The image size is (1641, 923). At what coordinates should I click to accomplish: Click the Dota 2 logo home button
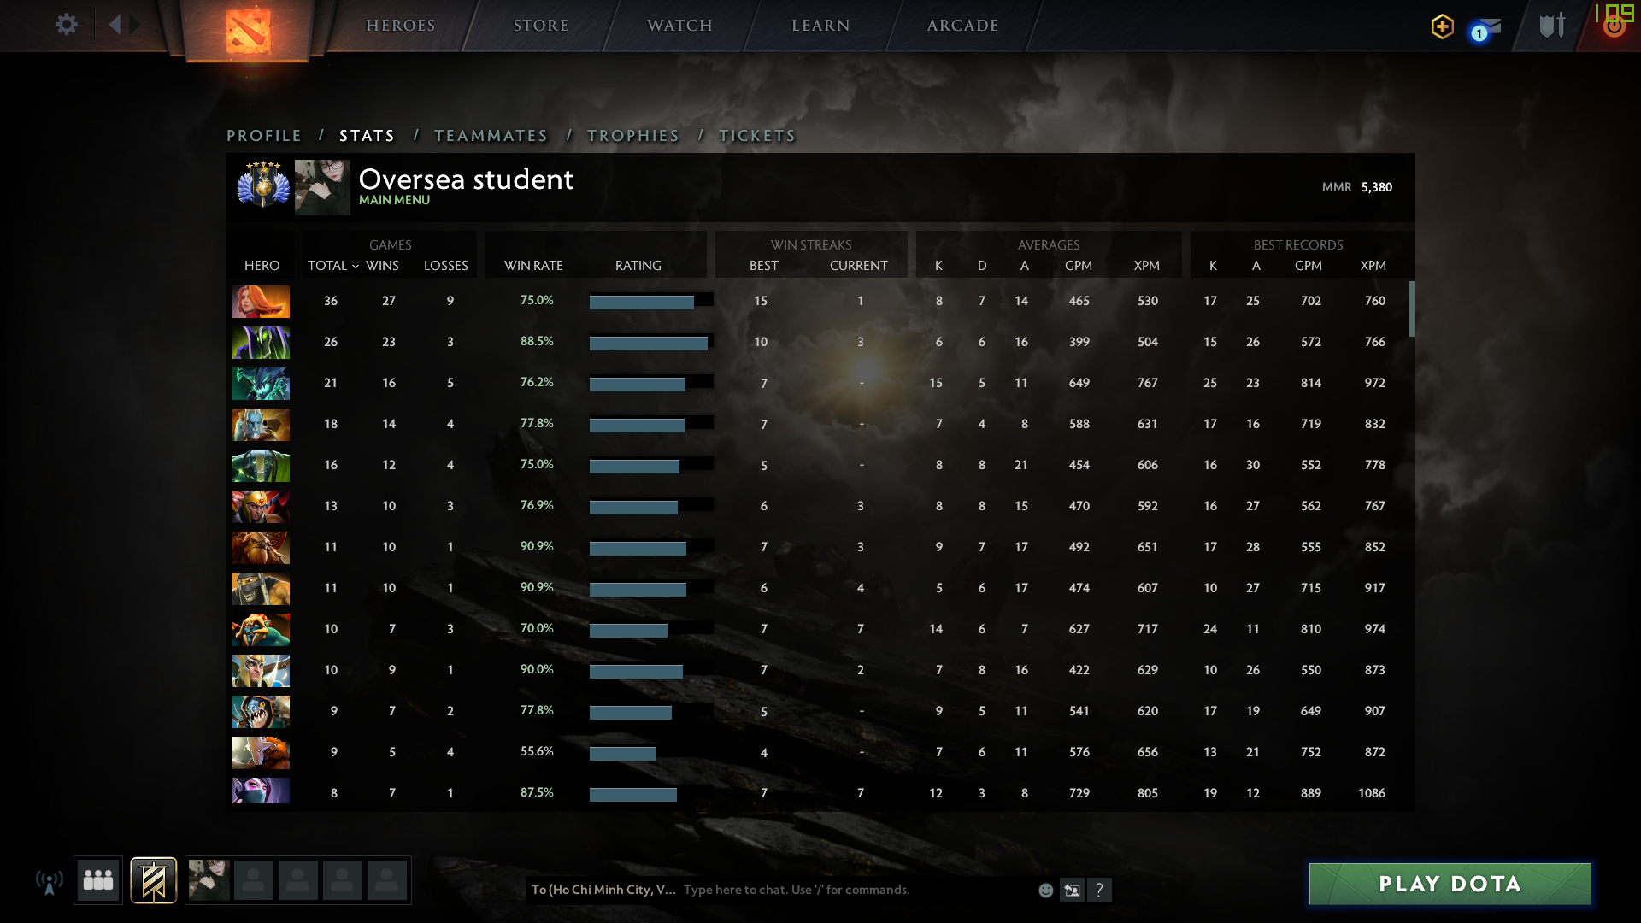pos(248,31)
